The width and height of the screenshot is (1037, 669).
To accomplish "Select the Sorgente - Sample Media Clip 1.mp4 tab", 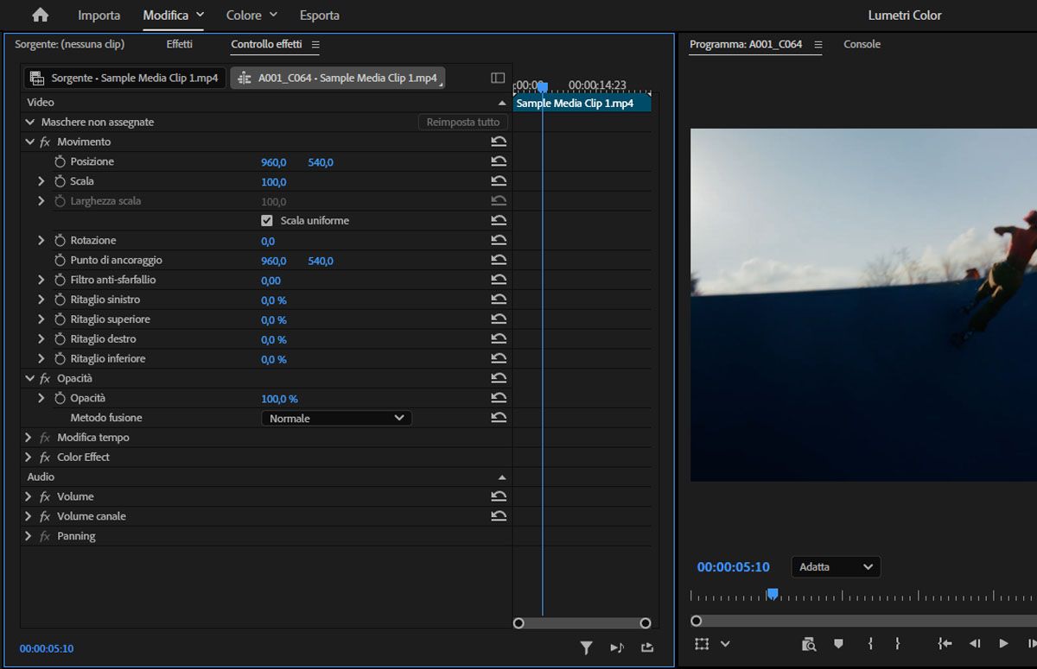I will click(125, 78).
